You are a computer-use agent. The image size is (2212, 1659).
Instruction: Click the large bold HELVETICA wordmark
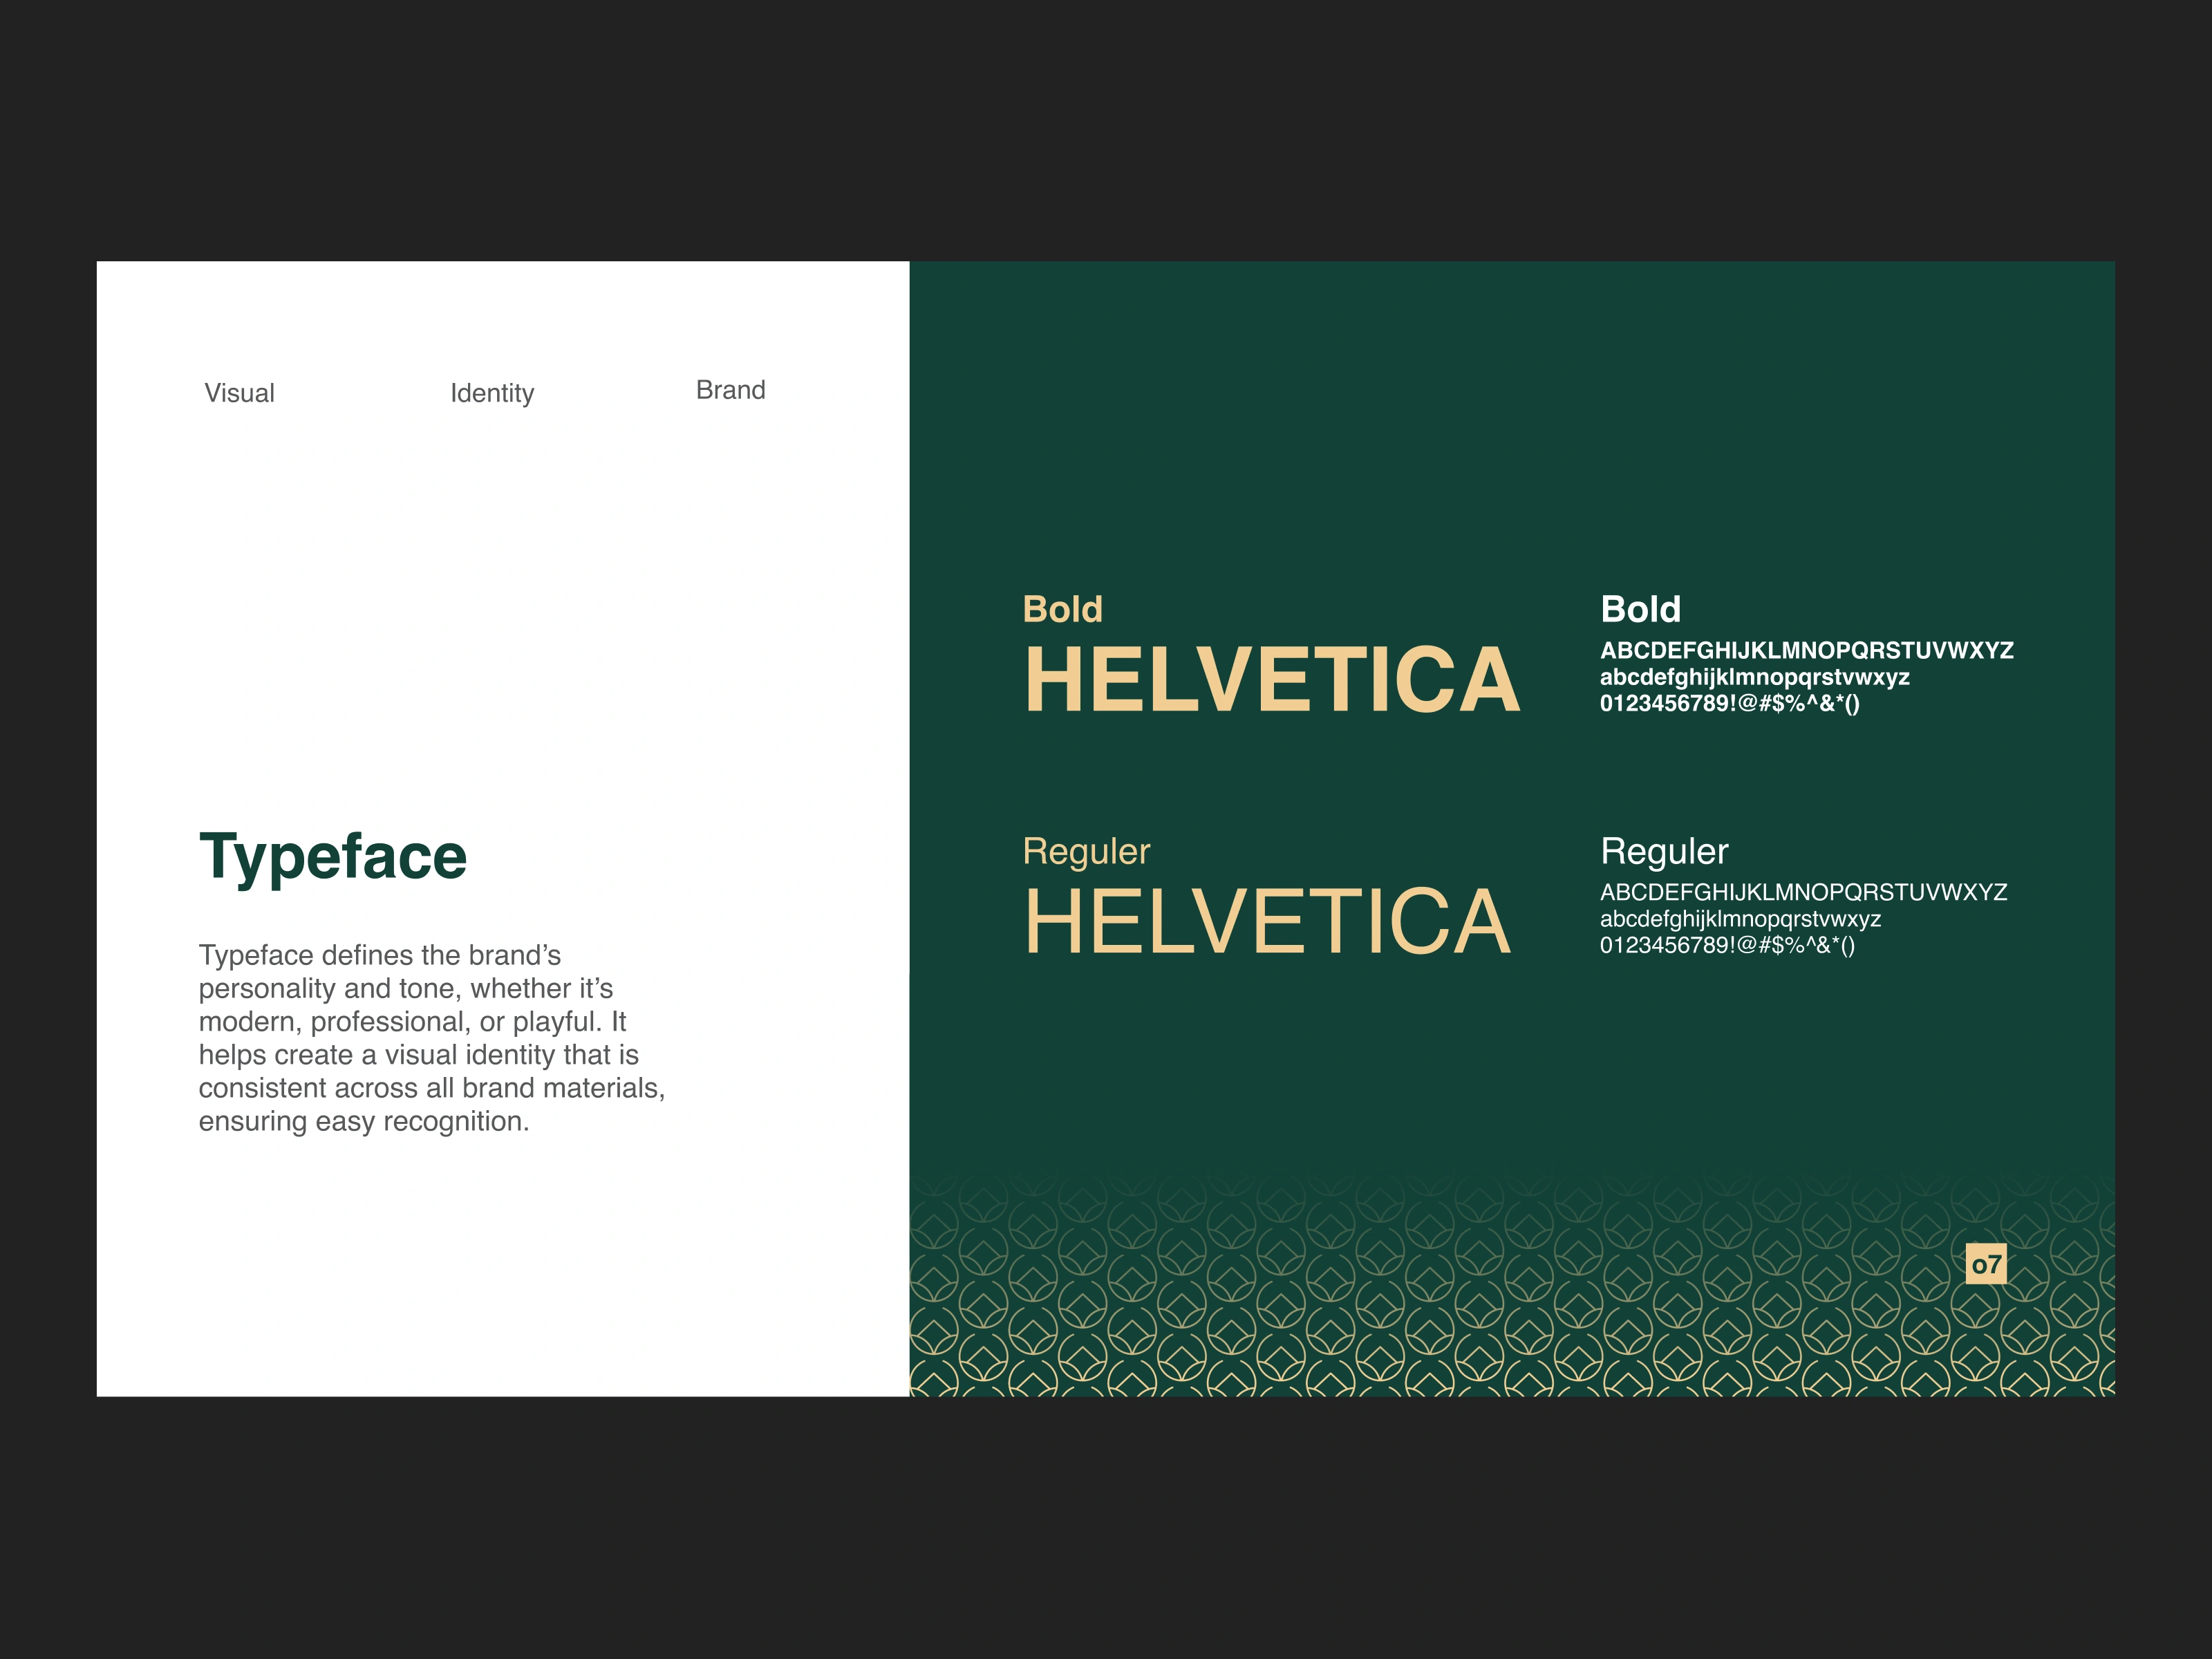point(1272,680)
